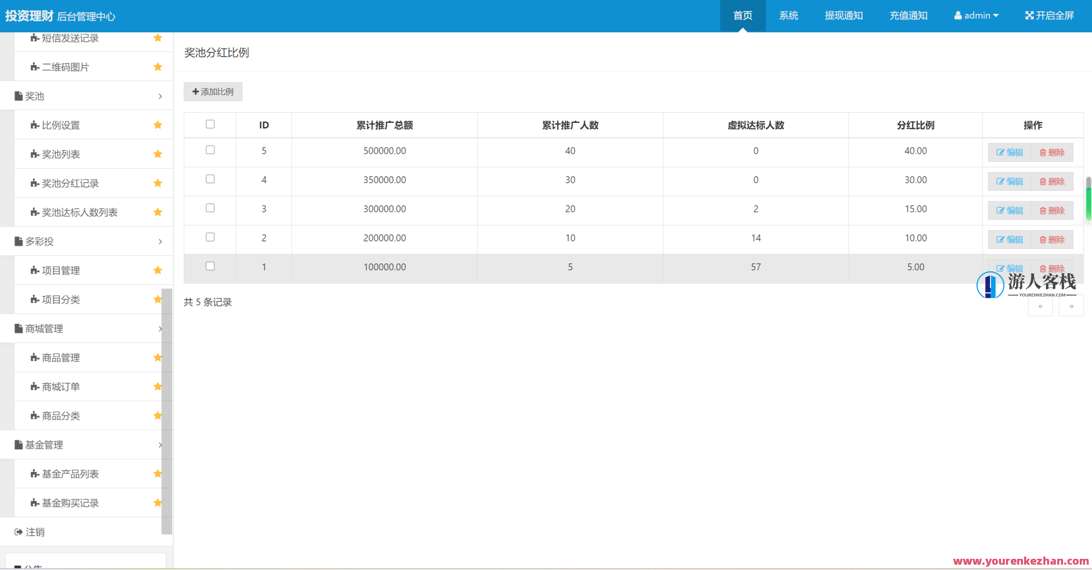The image size is (1092, 570).
Task: Click the edit icon for row ID 5
Action: click(1000, 153)
